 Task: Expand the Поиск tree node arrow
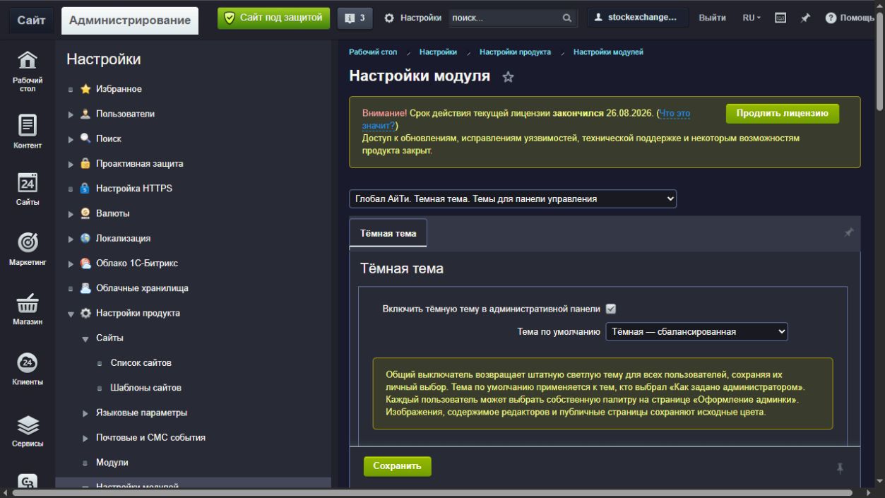coord(71,139)
